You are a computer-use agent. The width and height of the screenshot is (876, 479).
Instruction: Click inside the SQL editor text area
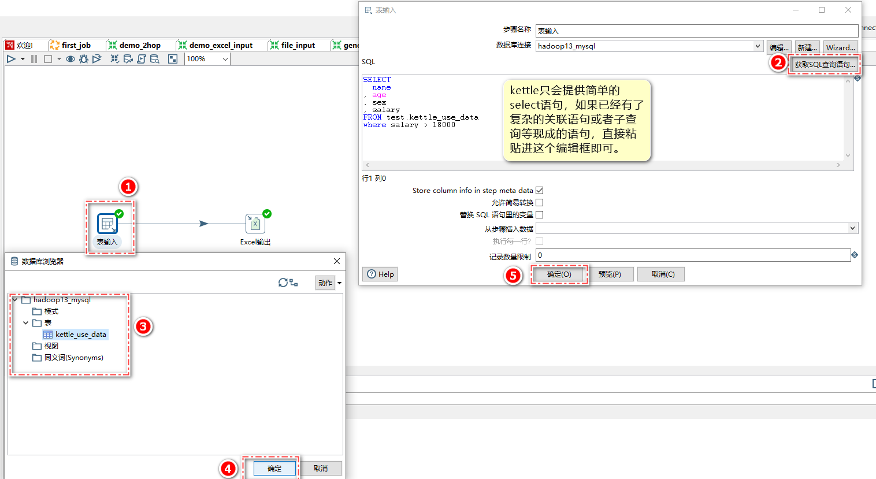(603, 117)
